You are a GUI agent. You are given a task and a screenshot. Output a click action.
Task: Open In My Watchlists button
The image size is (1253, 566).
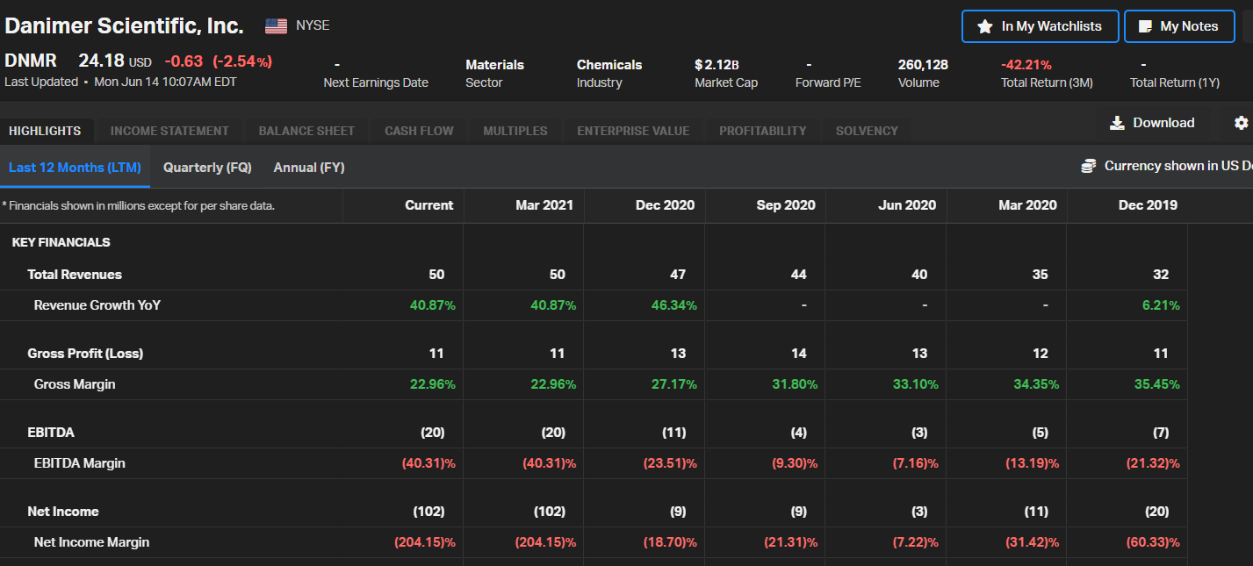tap(1040, 26)
